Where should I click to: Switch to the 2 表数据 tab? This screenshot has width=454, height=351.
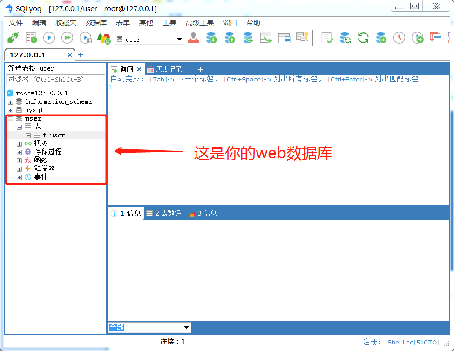pyautogui.click(x=163, y=214)
